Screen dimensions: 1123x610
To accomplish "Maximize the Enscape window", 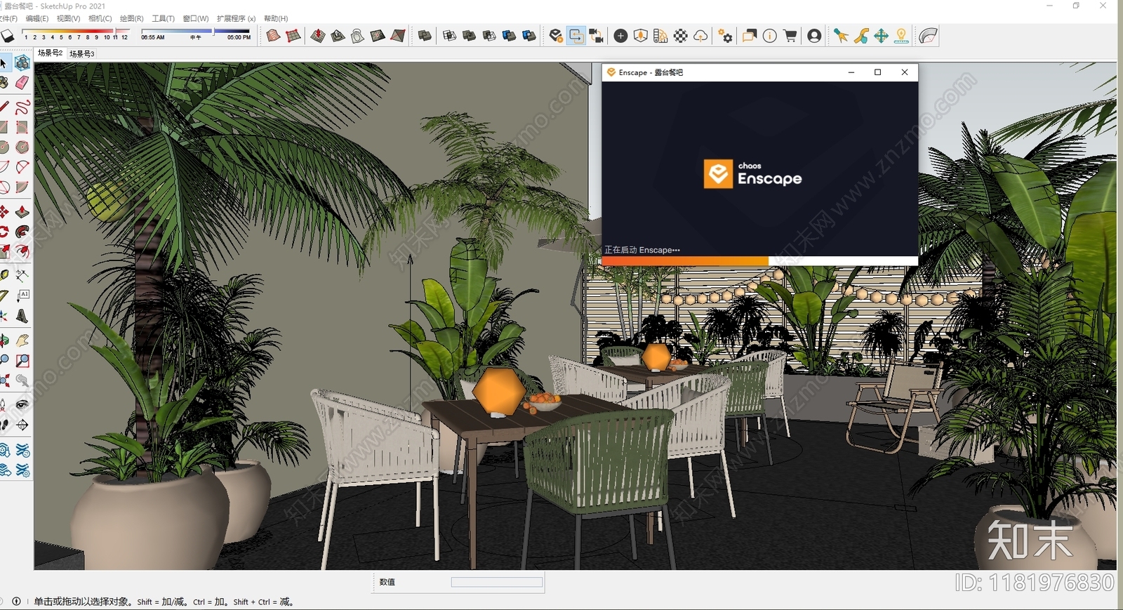I will [x=877, y=72].
